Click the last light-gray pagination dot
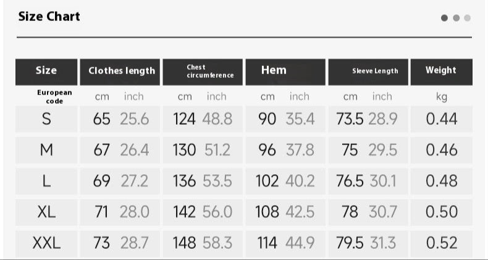488x260 pixels. 467,18
